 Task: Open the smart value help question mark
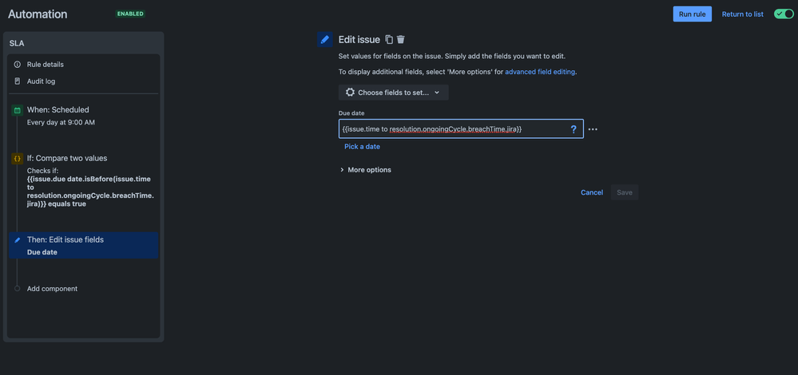(x=574, y=129)
